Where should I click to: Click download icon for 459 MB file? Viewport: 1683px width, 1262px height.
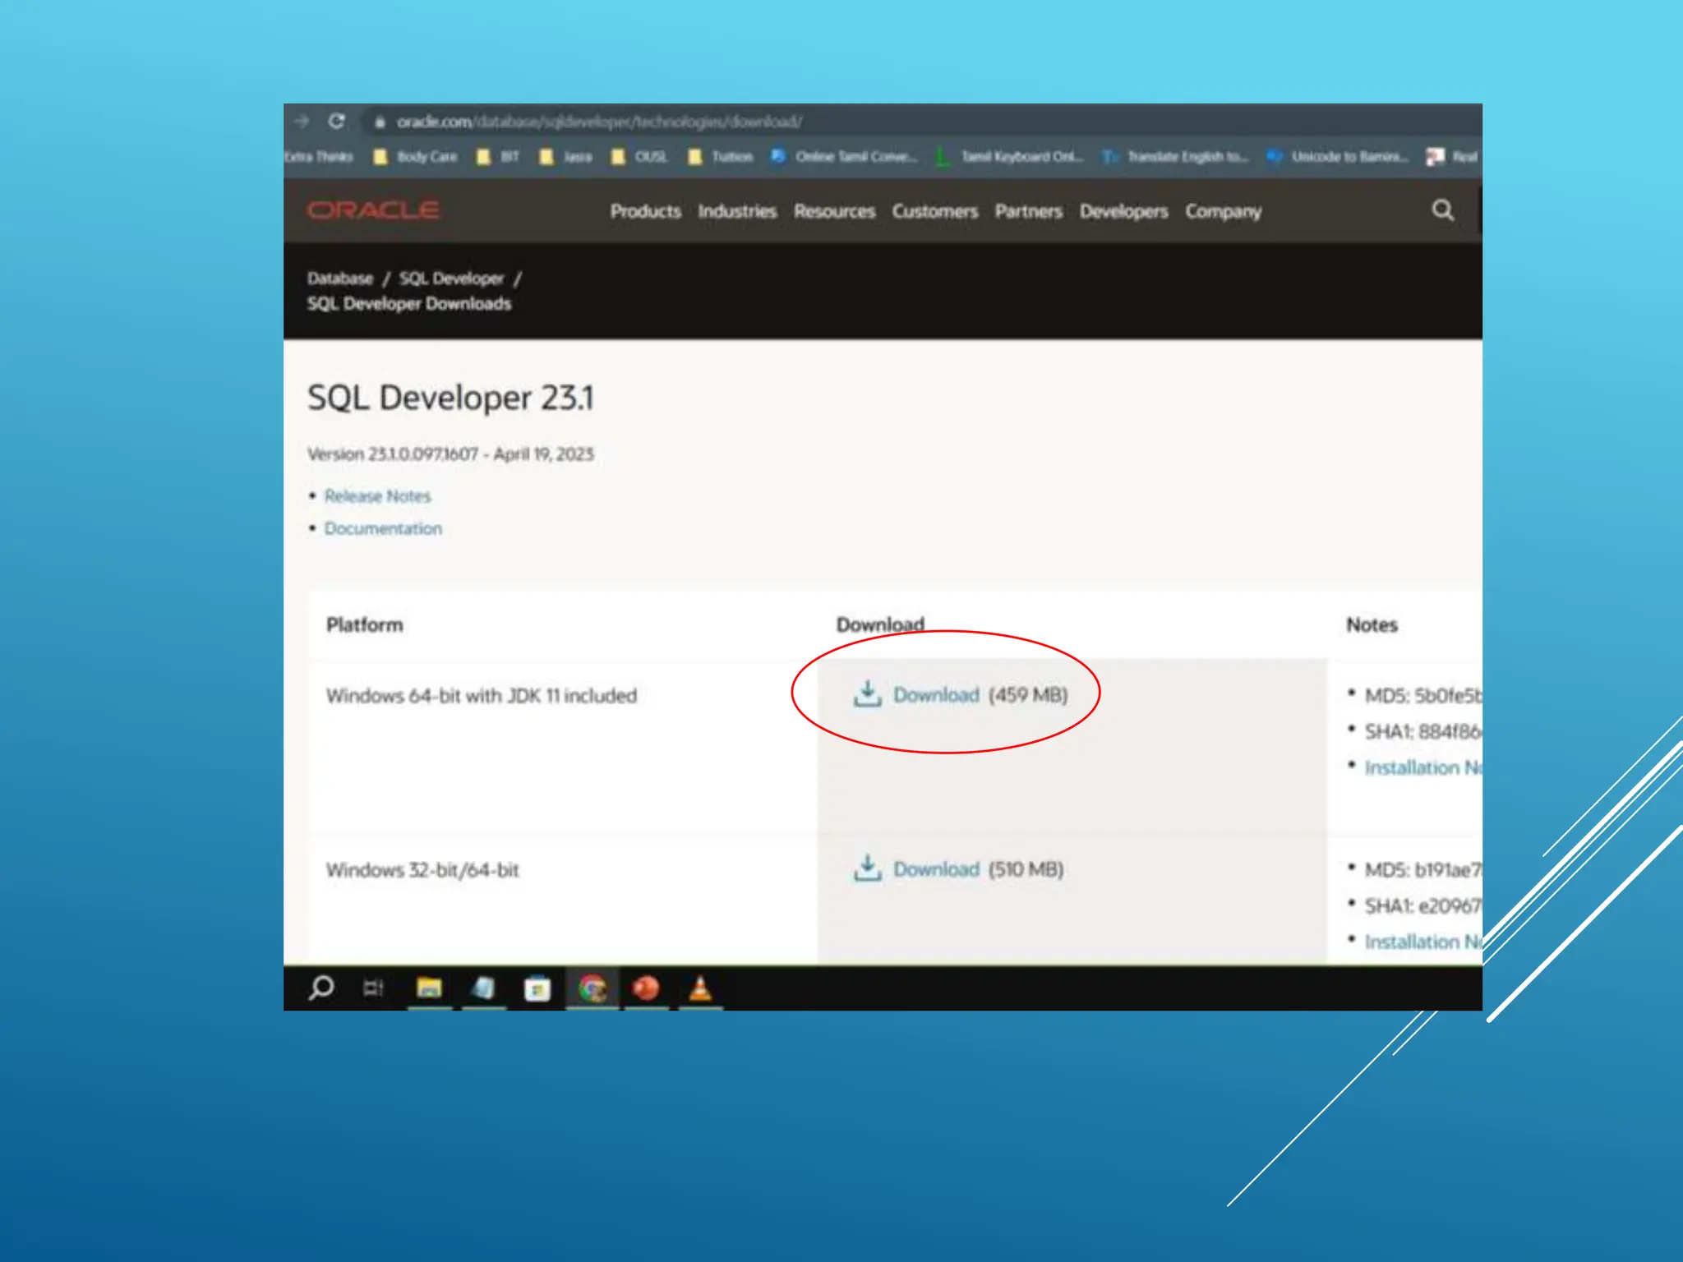click(867, 694)
